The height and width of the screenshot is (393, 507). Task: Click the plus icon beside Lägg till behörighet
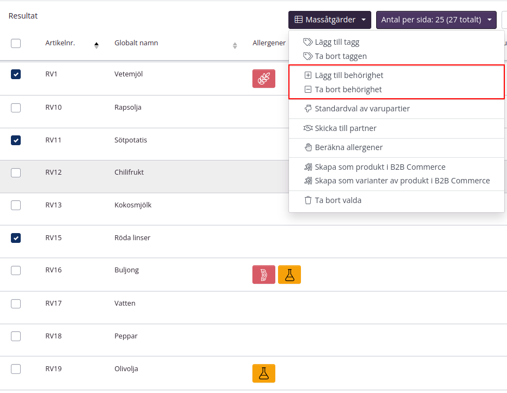308,75
